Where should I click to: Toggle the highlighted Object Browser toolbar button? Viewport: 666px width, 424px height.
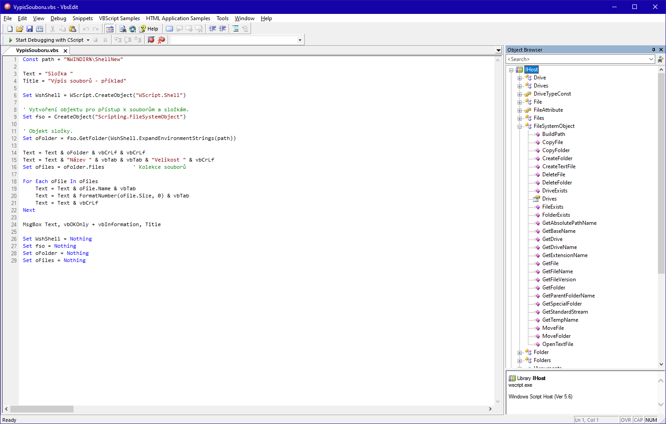110,29
